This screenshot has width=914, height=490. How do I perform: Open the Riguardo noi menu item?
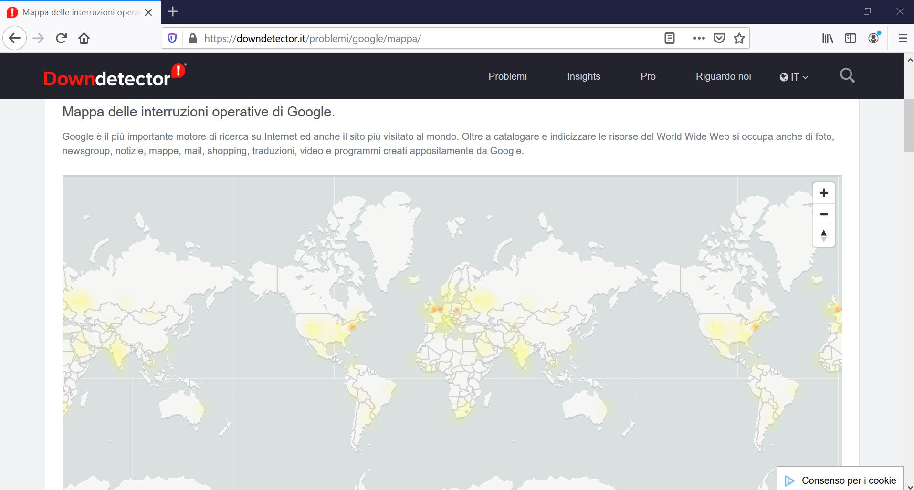(724, 76)
